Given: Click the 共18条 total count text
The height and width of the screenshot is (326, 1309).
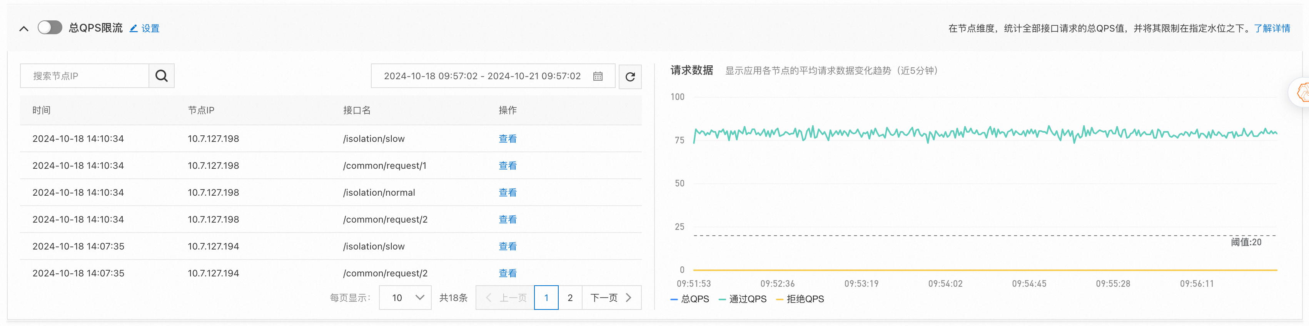Looking at the screenshot, I should coord(453,298).
